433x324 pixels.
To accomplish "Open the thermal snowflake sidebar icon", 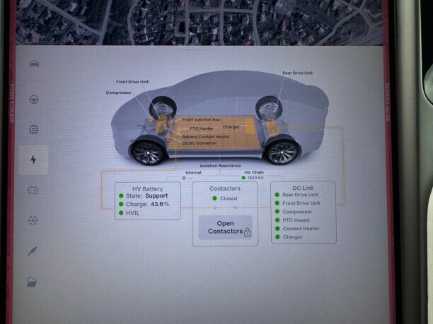I will [x=33, y=220].
